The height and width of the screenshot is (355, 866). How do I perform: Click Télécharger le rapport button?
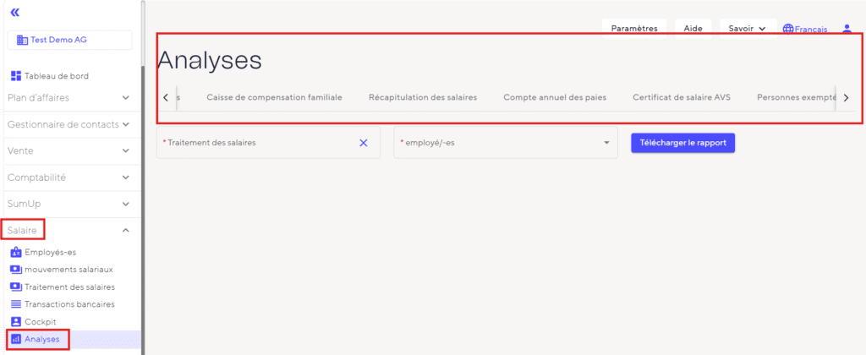(682, 143)
